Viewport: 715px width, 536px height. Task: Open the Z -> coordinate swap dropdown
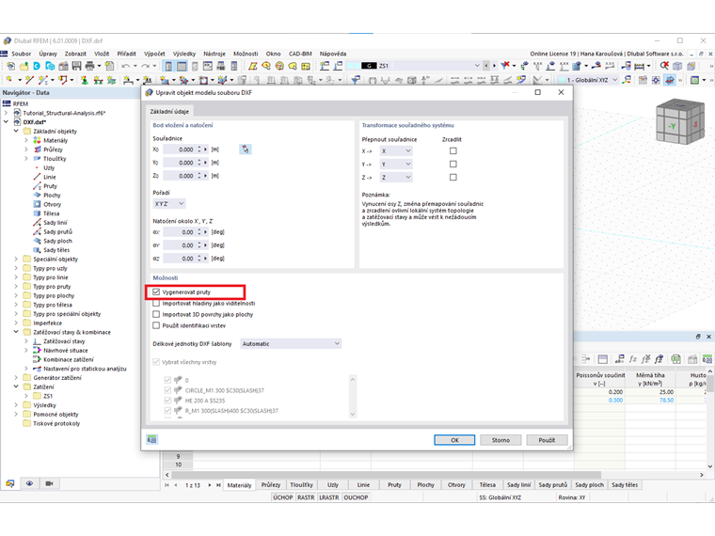point(396,178)
